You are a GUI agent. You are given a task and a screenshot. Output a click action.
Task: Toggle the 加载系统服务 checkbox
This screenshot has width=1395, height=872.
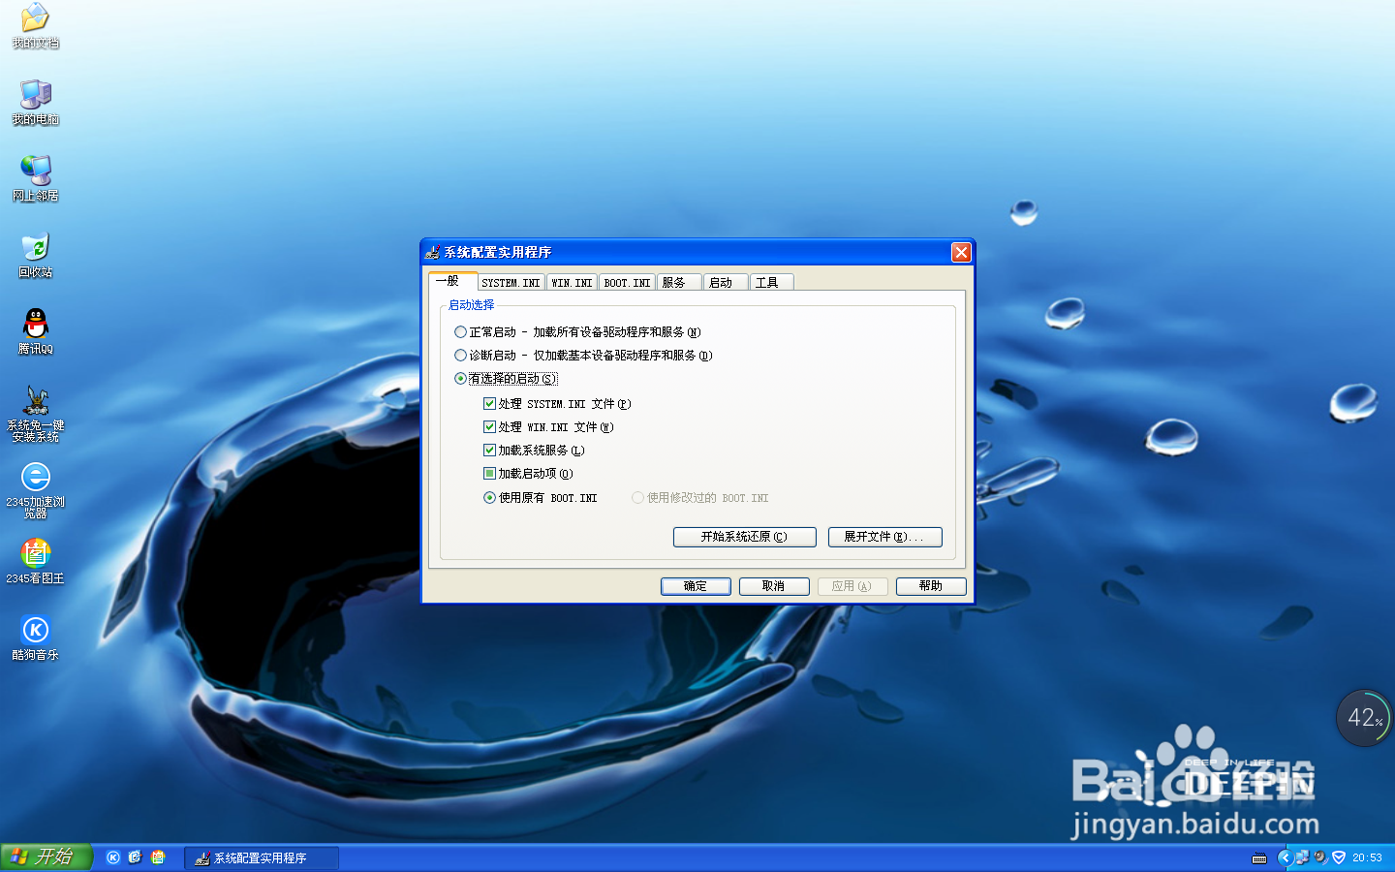pos(534,451)
